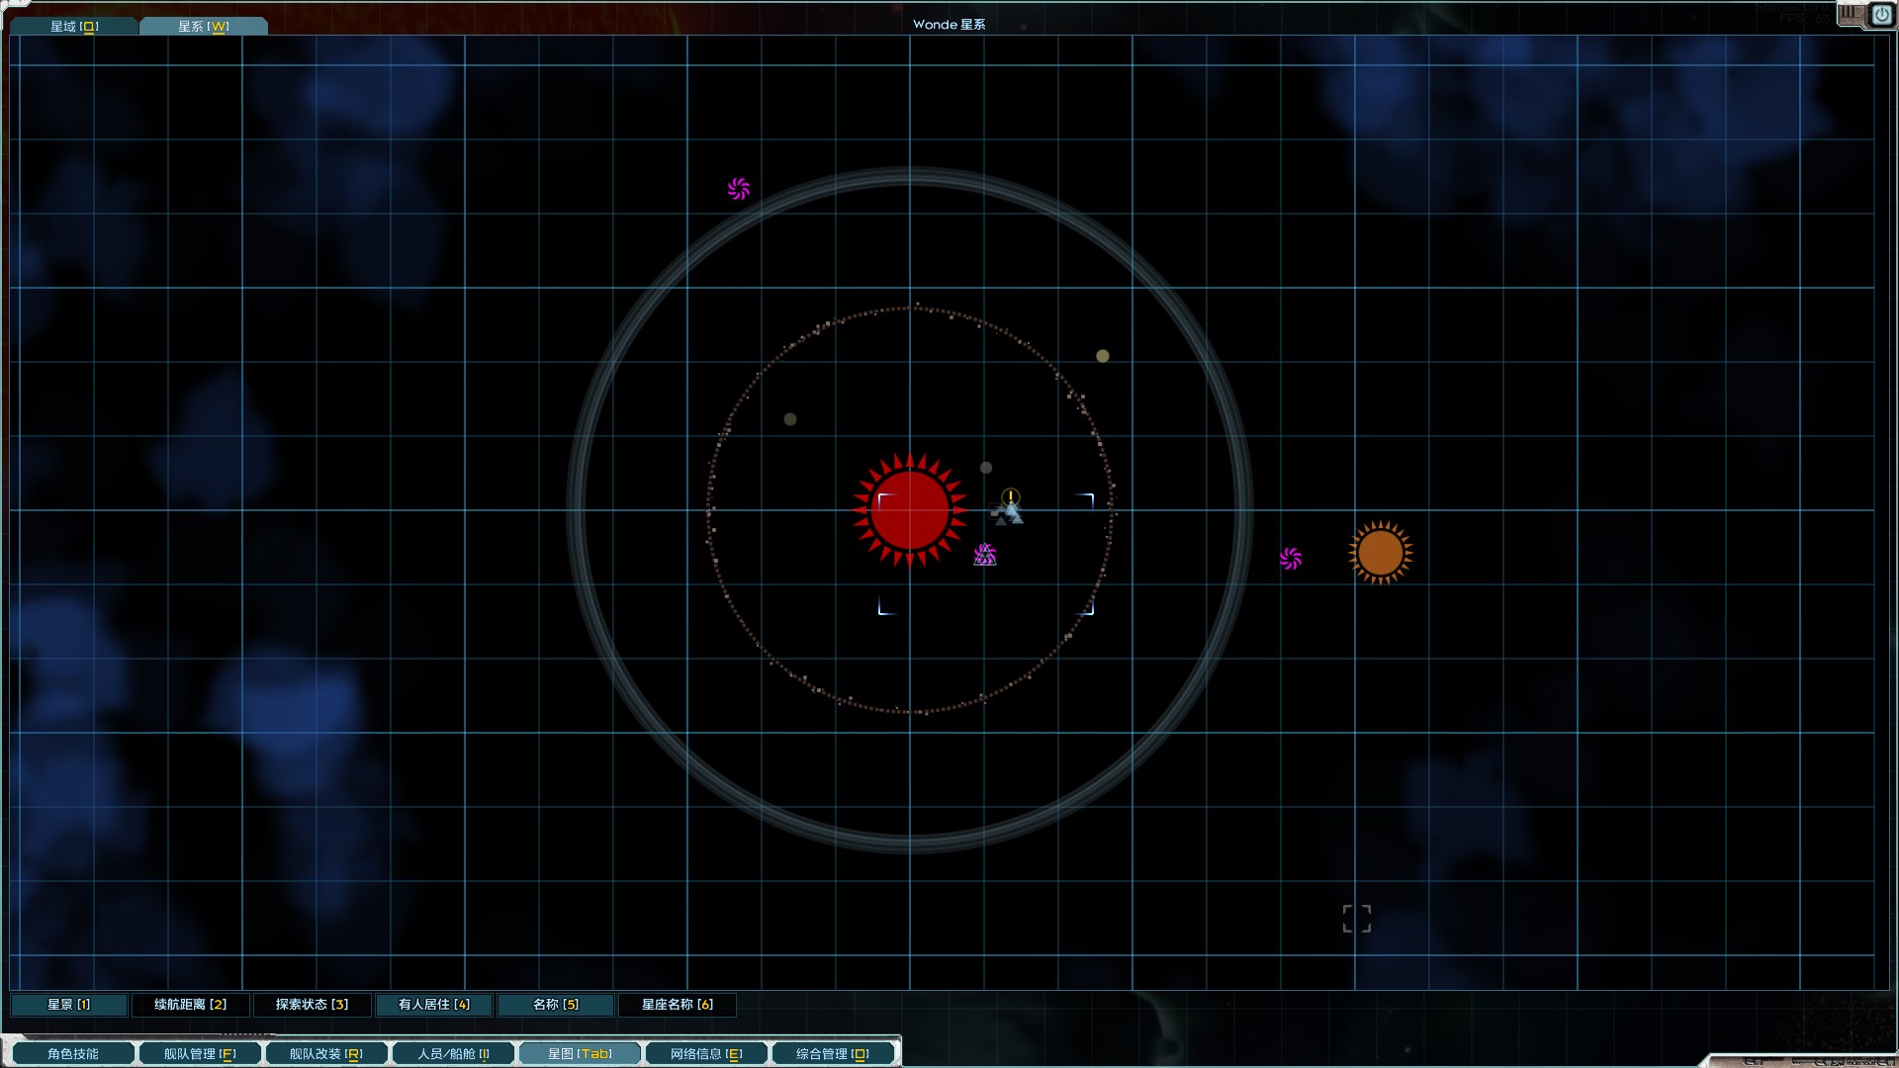1899x1068 pixels.
Task: Select the orange secondary star
Action: (1380, 553)
